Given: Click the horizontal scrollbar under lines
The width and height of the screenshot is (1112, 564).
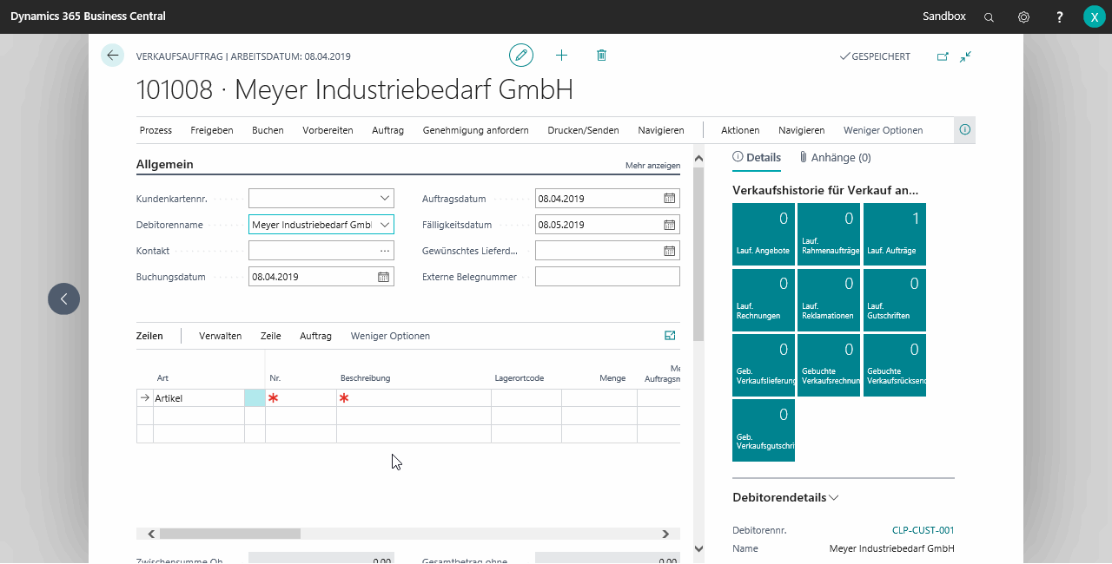Looking at the screenshot, I should pos(408,534).
